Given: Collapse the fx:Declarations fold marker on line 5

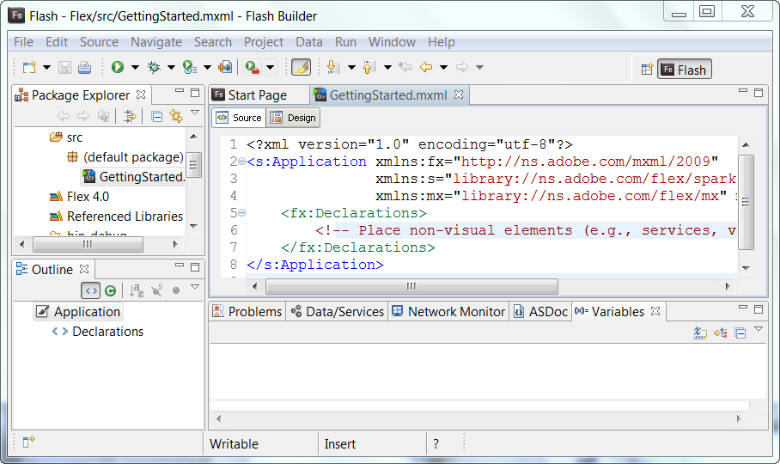Looking at the screenshot, I should [241, 213].
